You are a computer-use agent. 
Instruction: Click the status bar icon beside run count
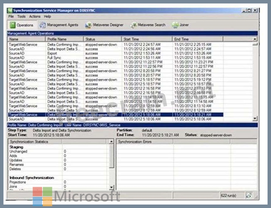pyautogui.click(x=248, y=195)
